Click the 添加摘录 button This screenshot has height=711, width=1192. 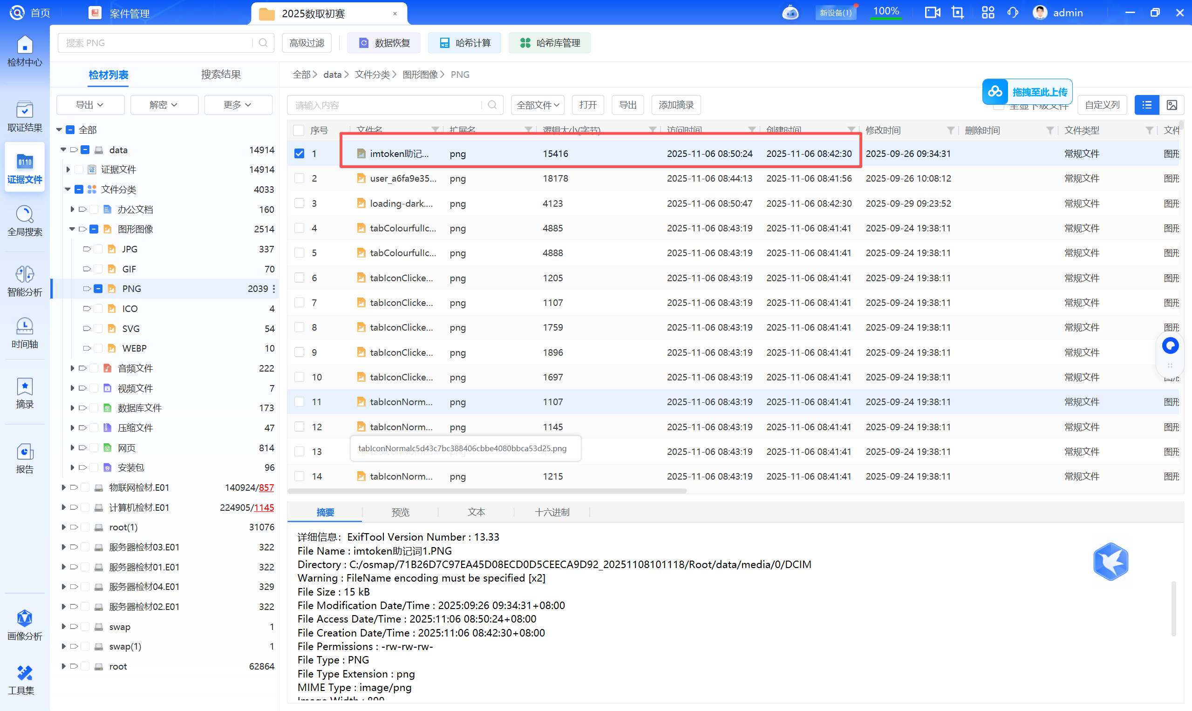[675, 105]
